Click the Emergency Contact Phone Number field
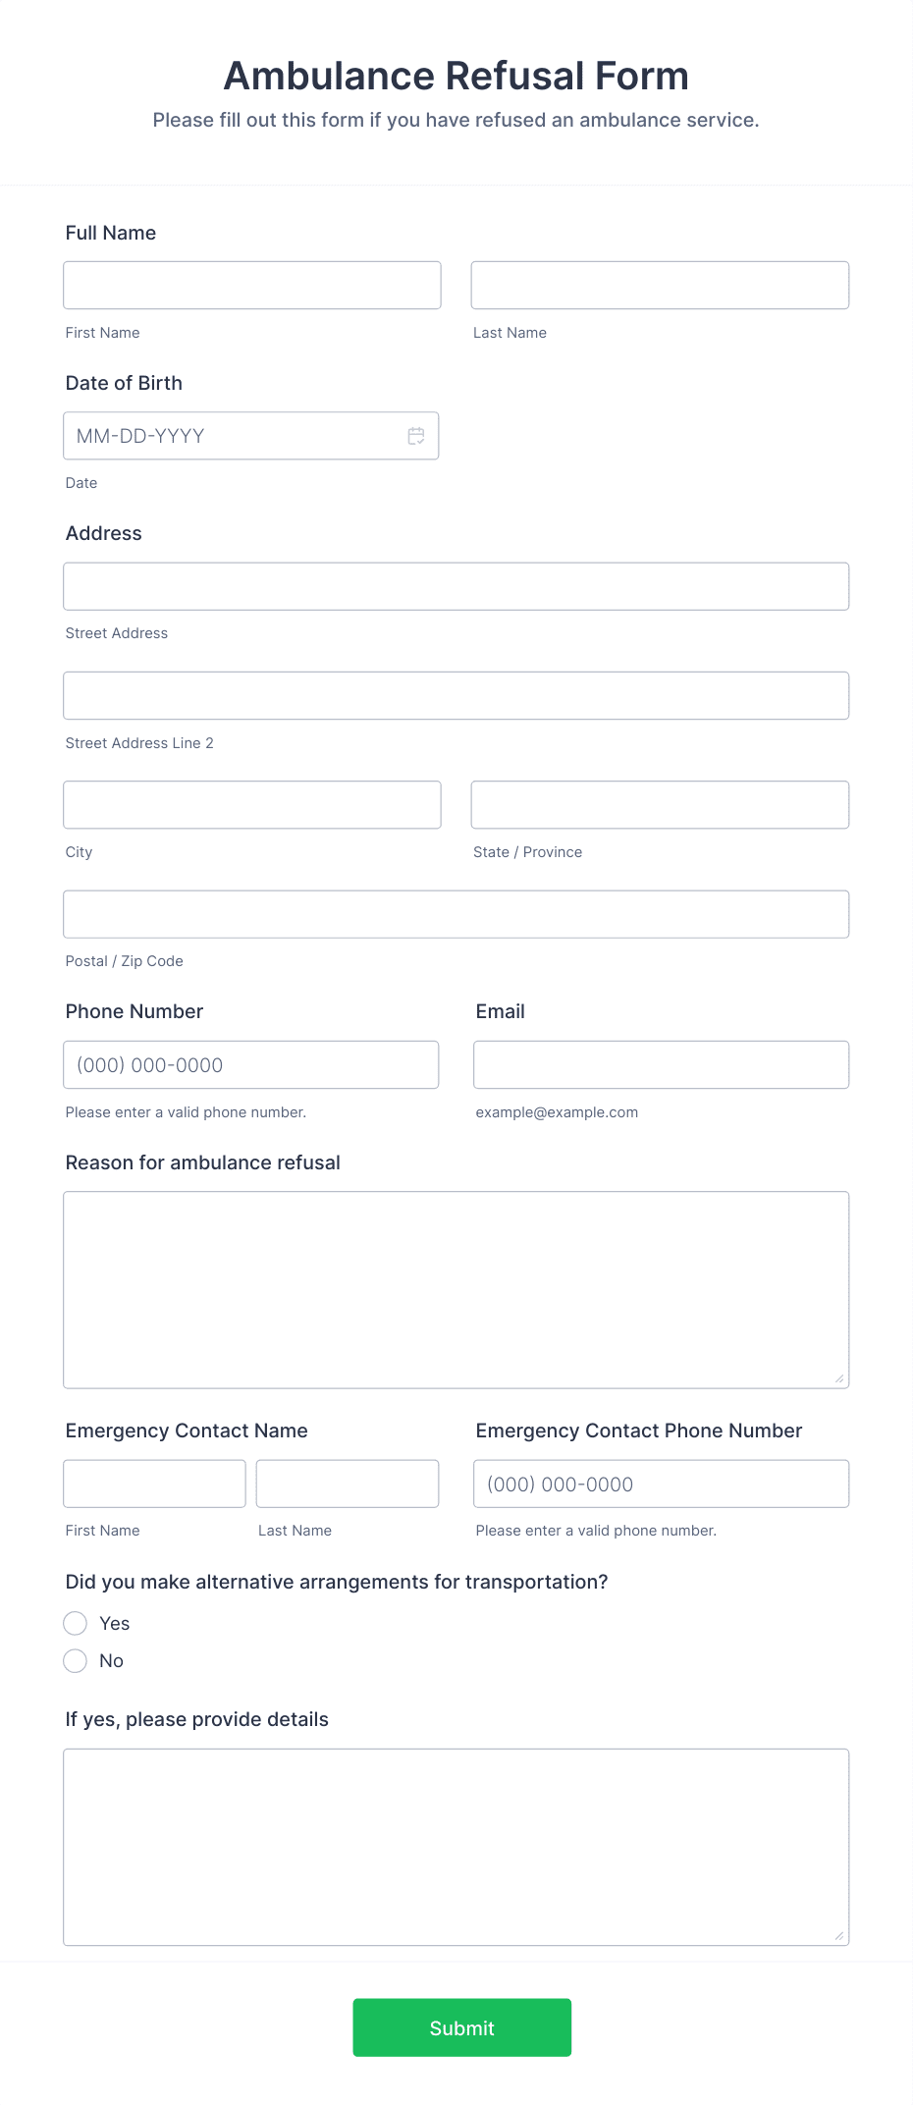 pos(661,1484)
